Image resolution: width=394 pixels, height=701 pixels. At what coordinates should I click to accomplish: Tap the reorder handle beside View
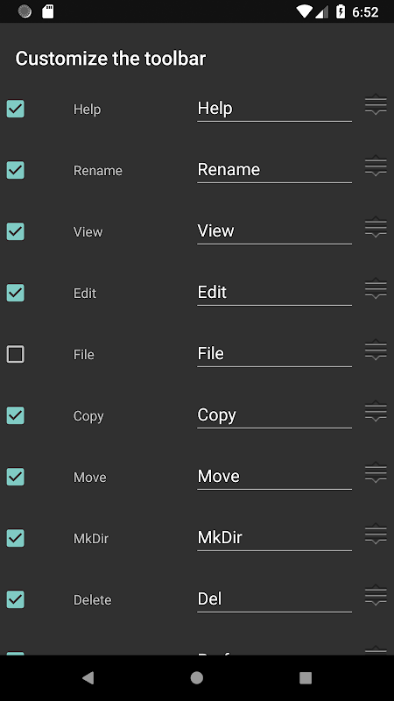click(x=376, y=227)
